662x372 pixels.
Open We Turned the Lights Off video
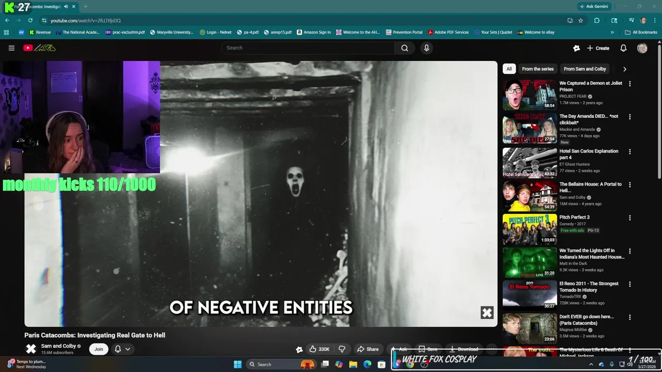pos(592,254)
